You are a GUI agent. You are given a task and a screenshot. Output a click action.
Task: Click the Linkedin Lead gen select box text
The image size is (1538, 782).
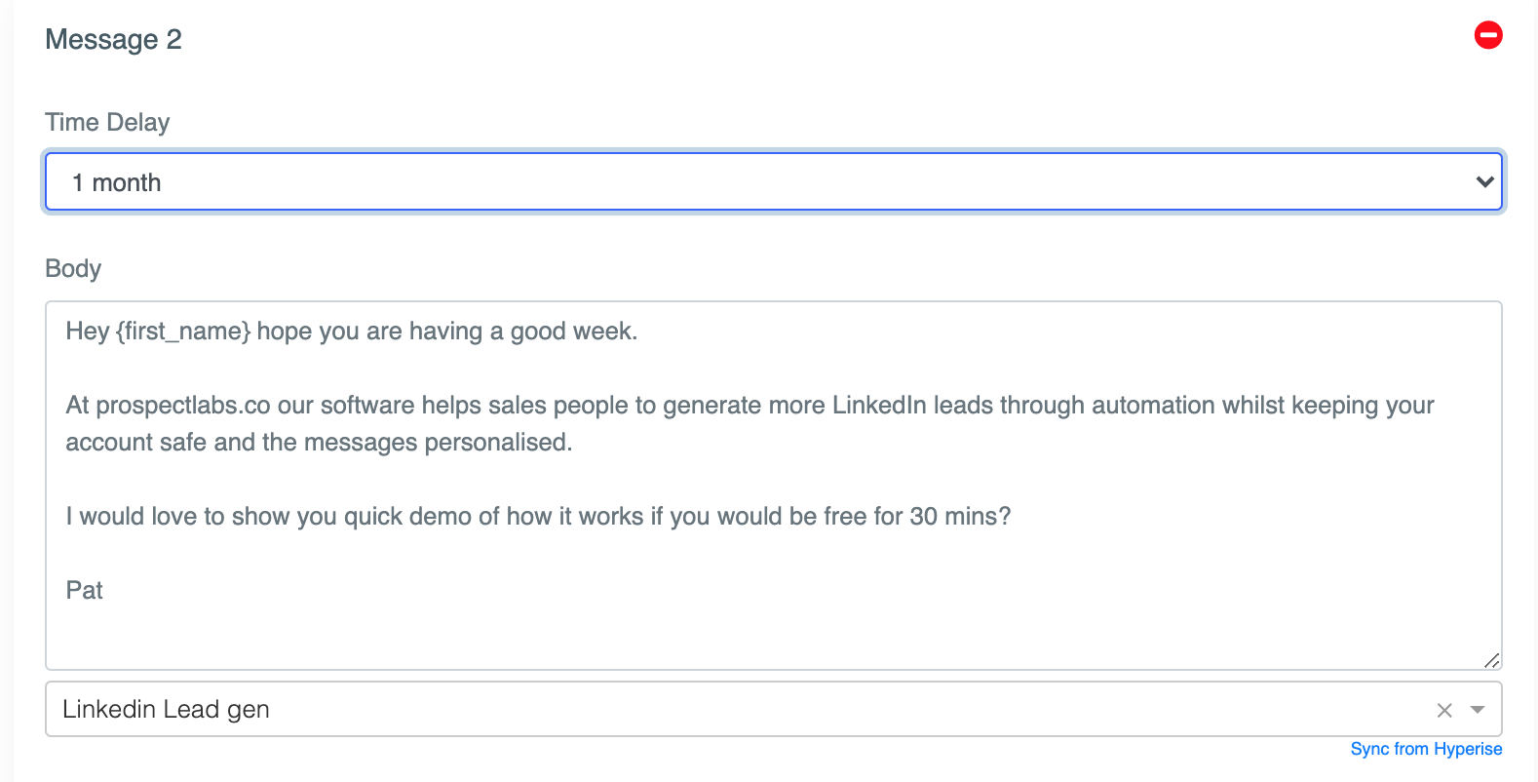click(166, 710)
